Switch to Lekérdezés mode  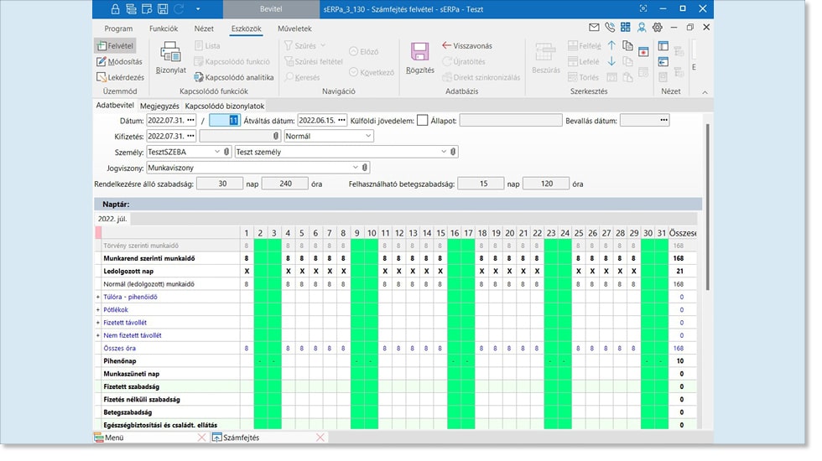(119, 77)
